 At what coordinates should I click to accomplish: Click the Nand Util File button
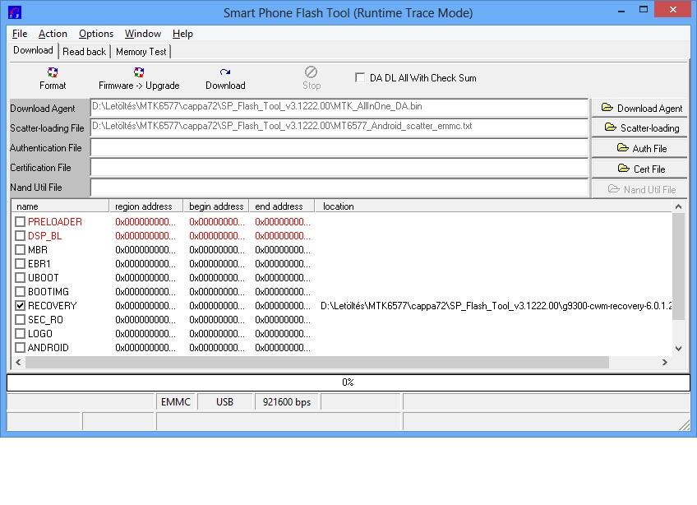pos(639,189)
